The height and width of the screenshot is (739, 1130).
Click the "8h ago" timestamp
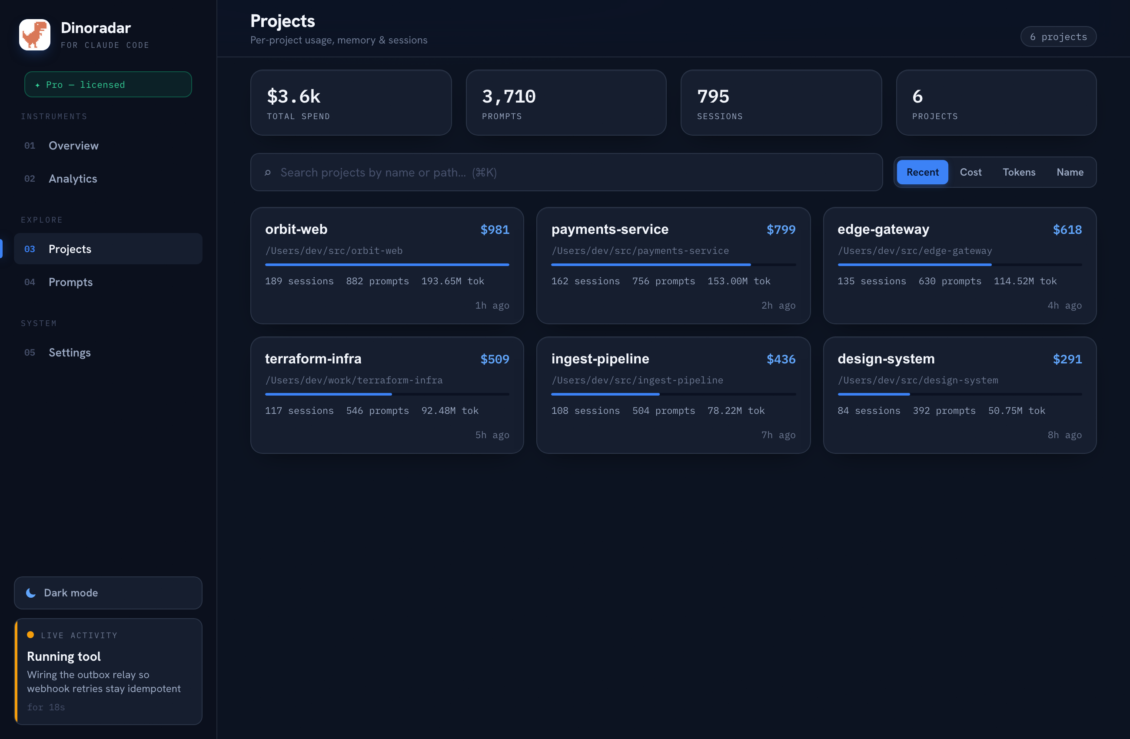1064,435
